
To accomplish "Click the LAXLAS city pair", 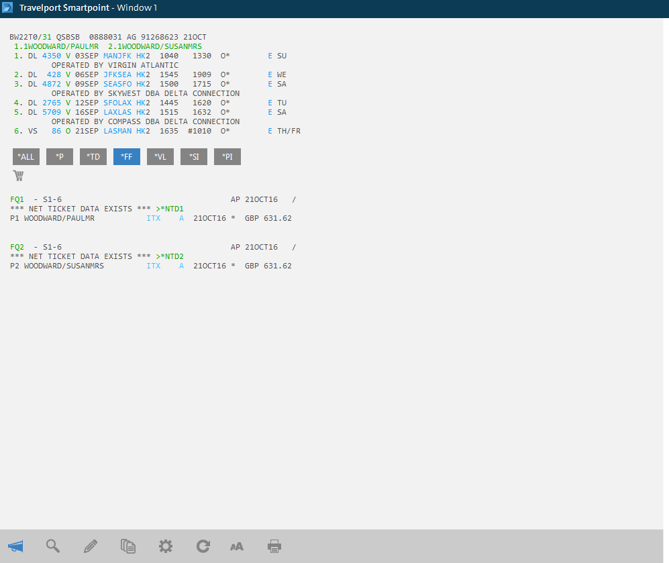I will click(117, 112).
